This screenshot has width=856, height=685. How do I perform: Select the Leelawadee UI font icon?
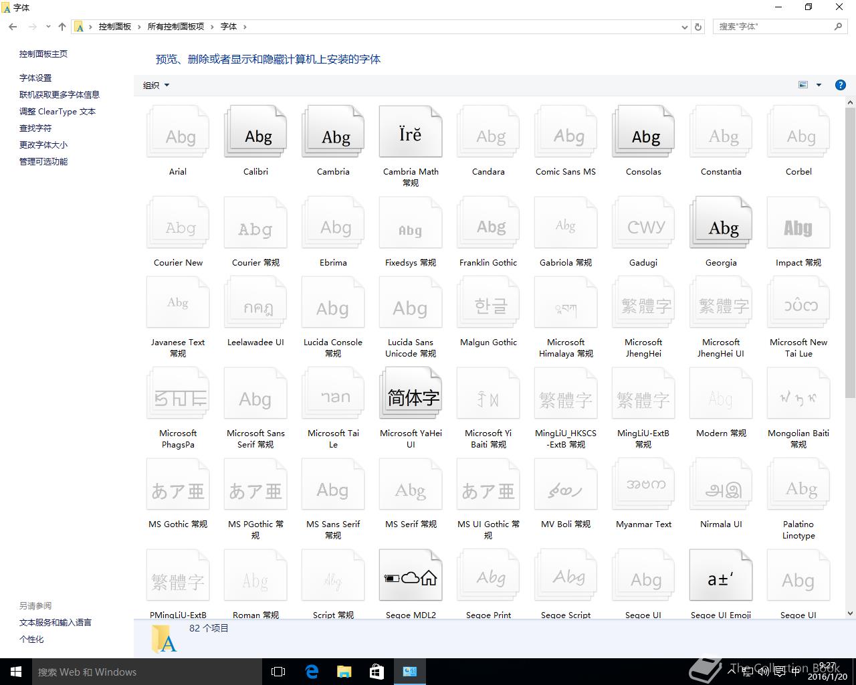tap(255, 302)
